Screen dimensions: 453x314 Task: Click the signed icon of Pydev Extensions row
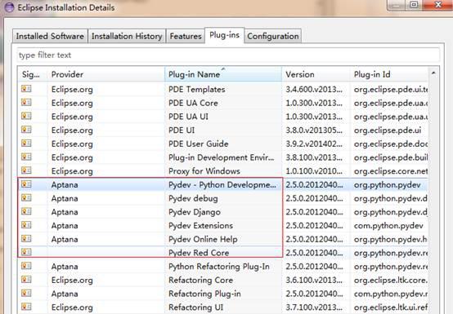(x=26, y=225)
